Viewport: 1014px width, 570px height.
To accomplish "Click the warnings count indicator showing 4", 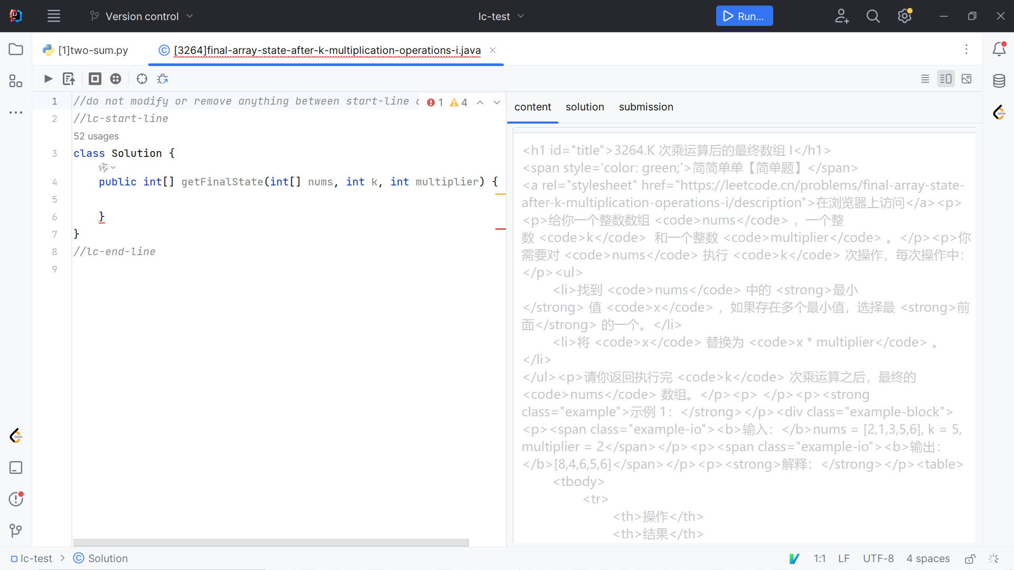I will click(x=458, y=102).
